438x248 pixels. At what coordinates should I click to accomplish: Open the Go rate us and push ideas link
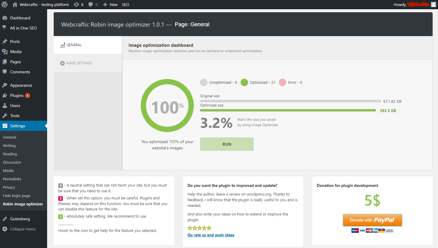[211, 235]
